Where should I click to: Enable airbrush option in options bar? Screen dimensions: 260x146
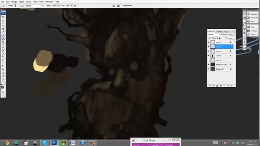(x=75, y=6)
